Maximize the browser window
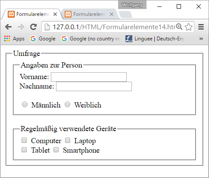Image resolution: width=209 pixels, height=178 pixels. click(179, 6)
